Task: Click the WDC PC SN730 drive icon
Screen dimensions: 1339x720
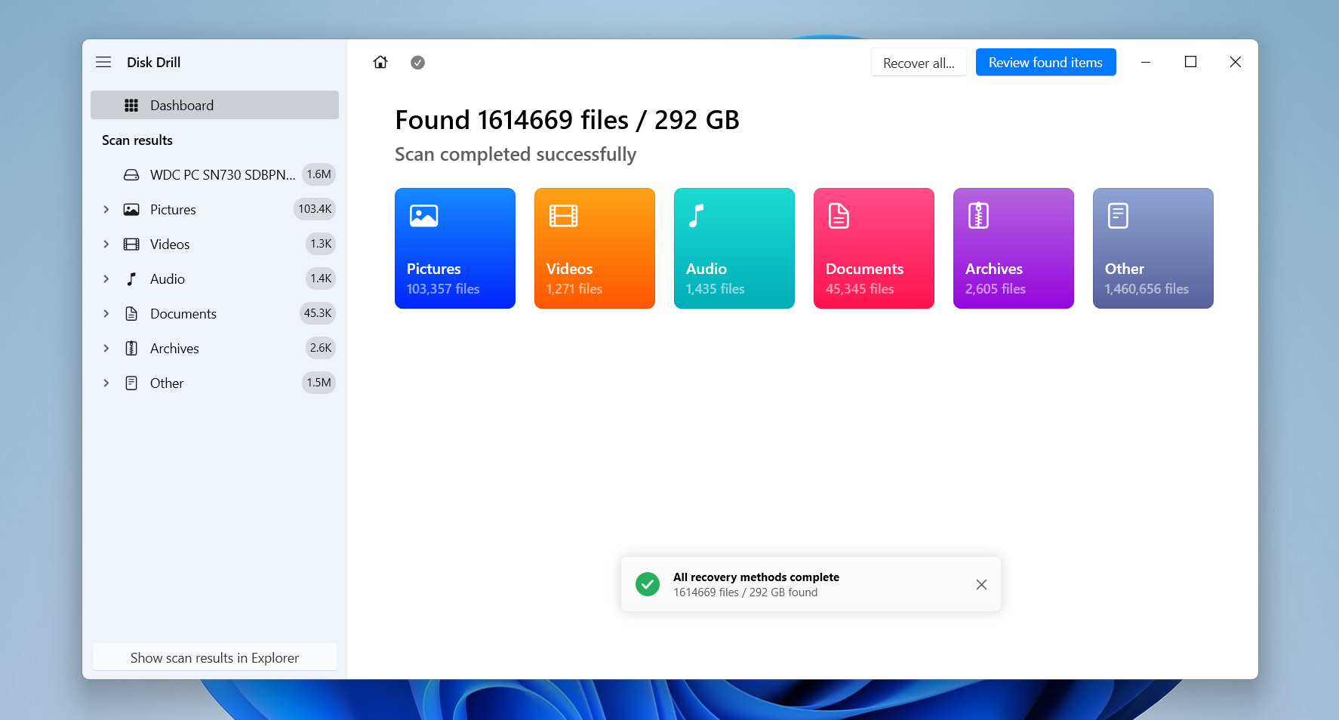Action: pos(131,175)
